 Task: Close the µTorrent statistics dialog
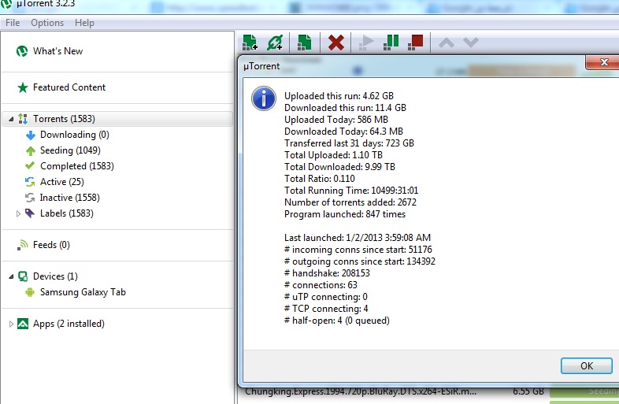coord(602,62)
